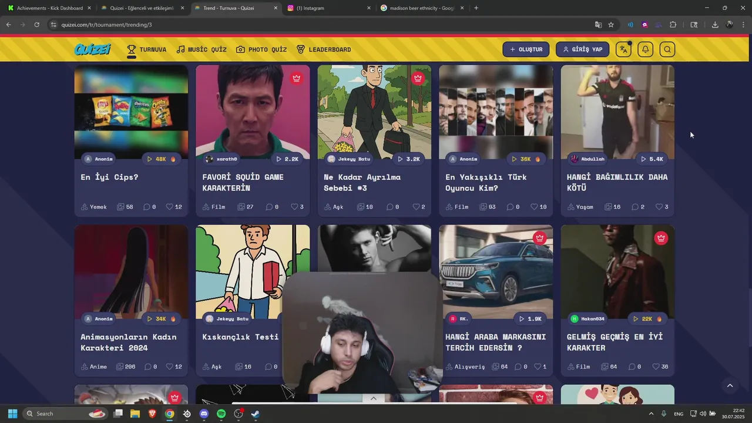Open the Chrome three-dot menu
Screen dimensions: 752x423
click(x=743, y=25)
